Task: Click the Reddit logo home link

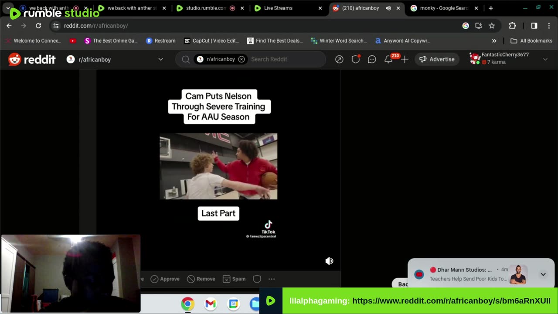Action: coord(32,59)
